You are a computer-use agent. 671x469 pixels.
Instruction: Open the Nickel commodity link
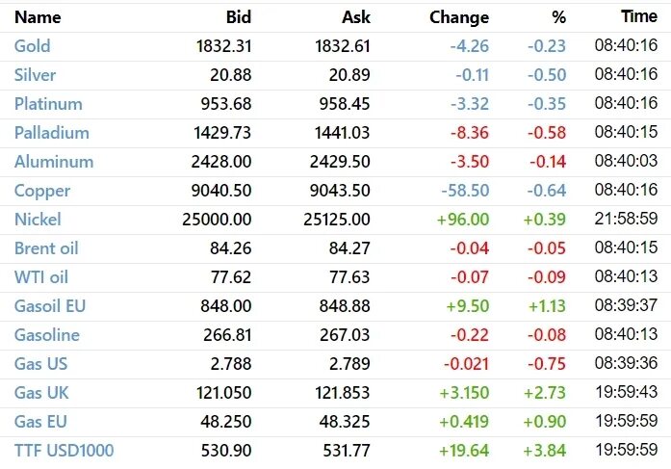pos(38,220)
